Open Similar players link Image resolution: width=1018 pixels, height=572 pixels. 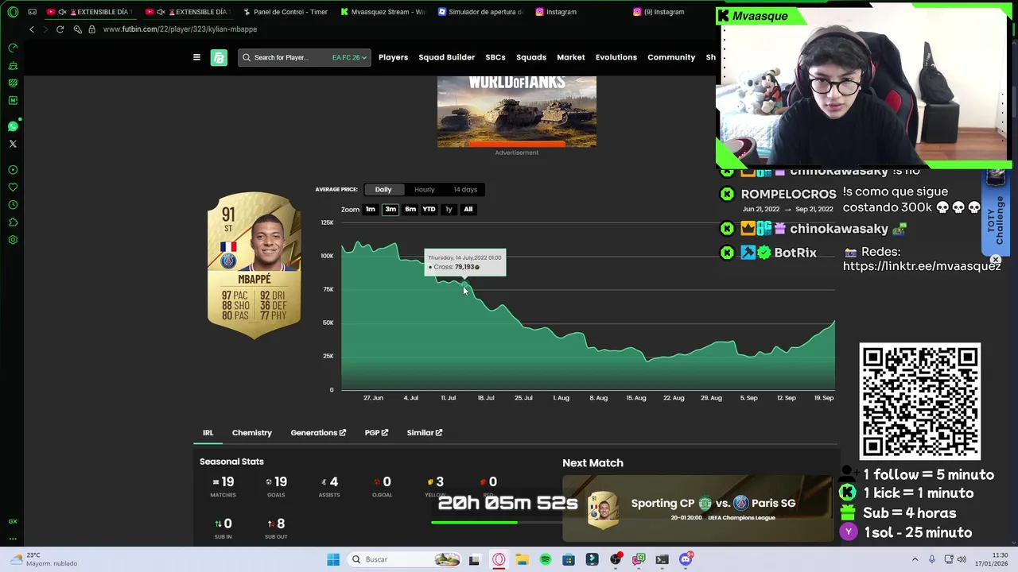pyautogui.click(x=424, y=433)
